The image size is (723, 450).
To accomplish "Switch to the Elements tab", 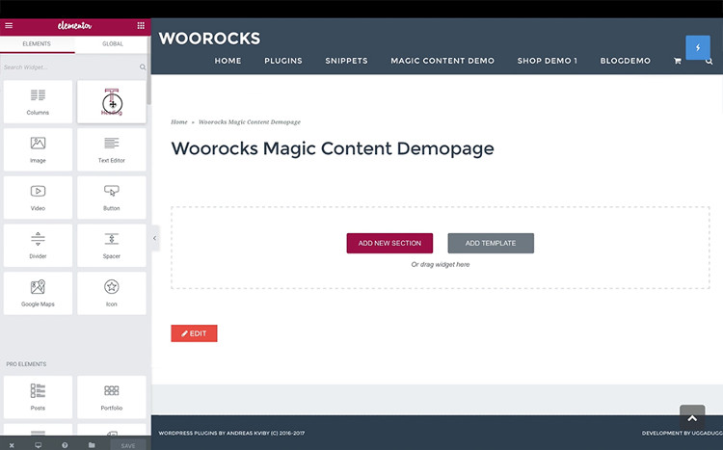I will pos(37,43).
